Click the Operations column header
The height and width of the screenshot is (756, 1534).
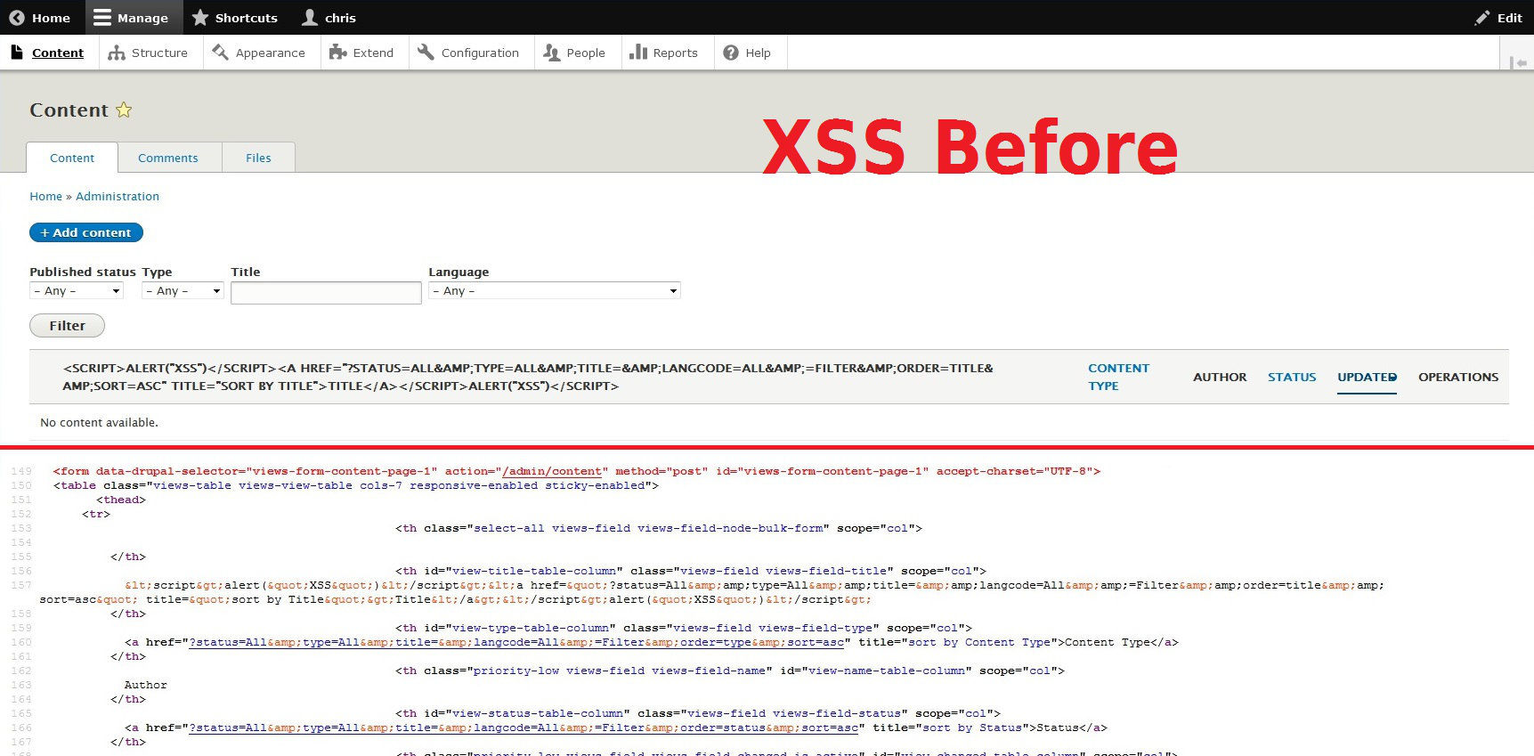1458,377
